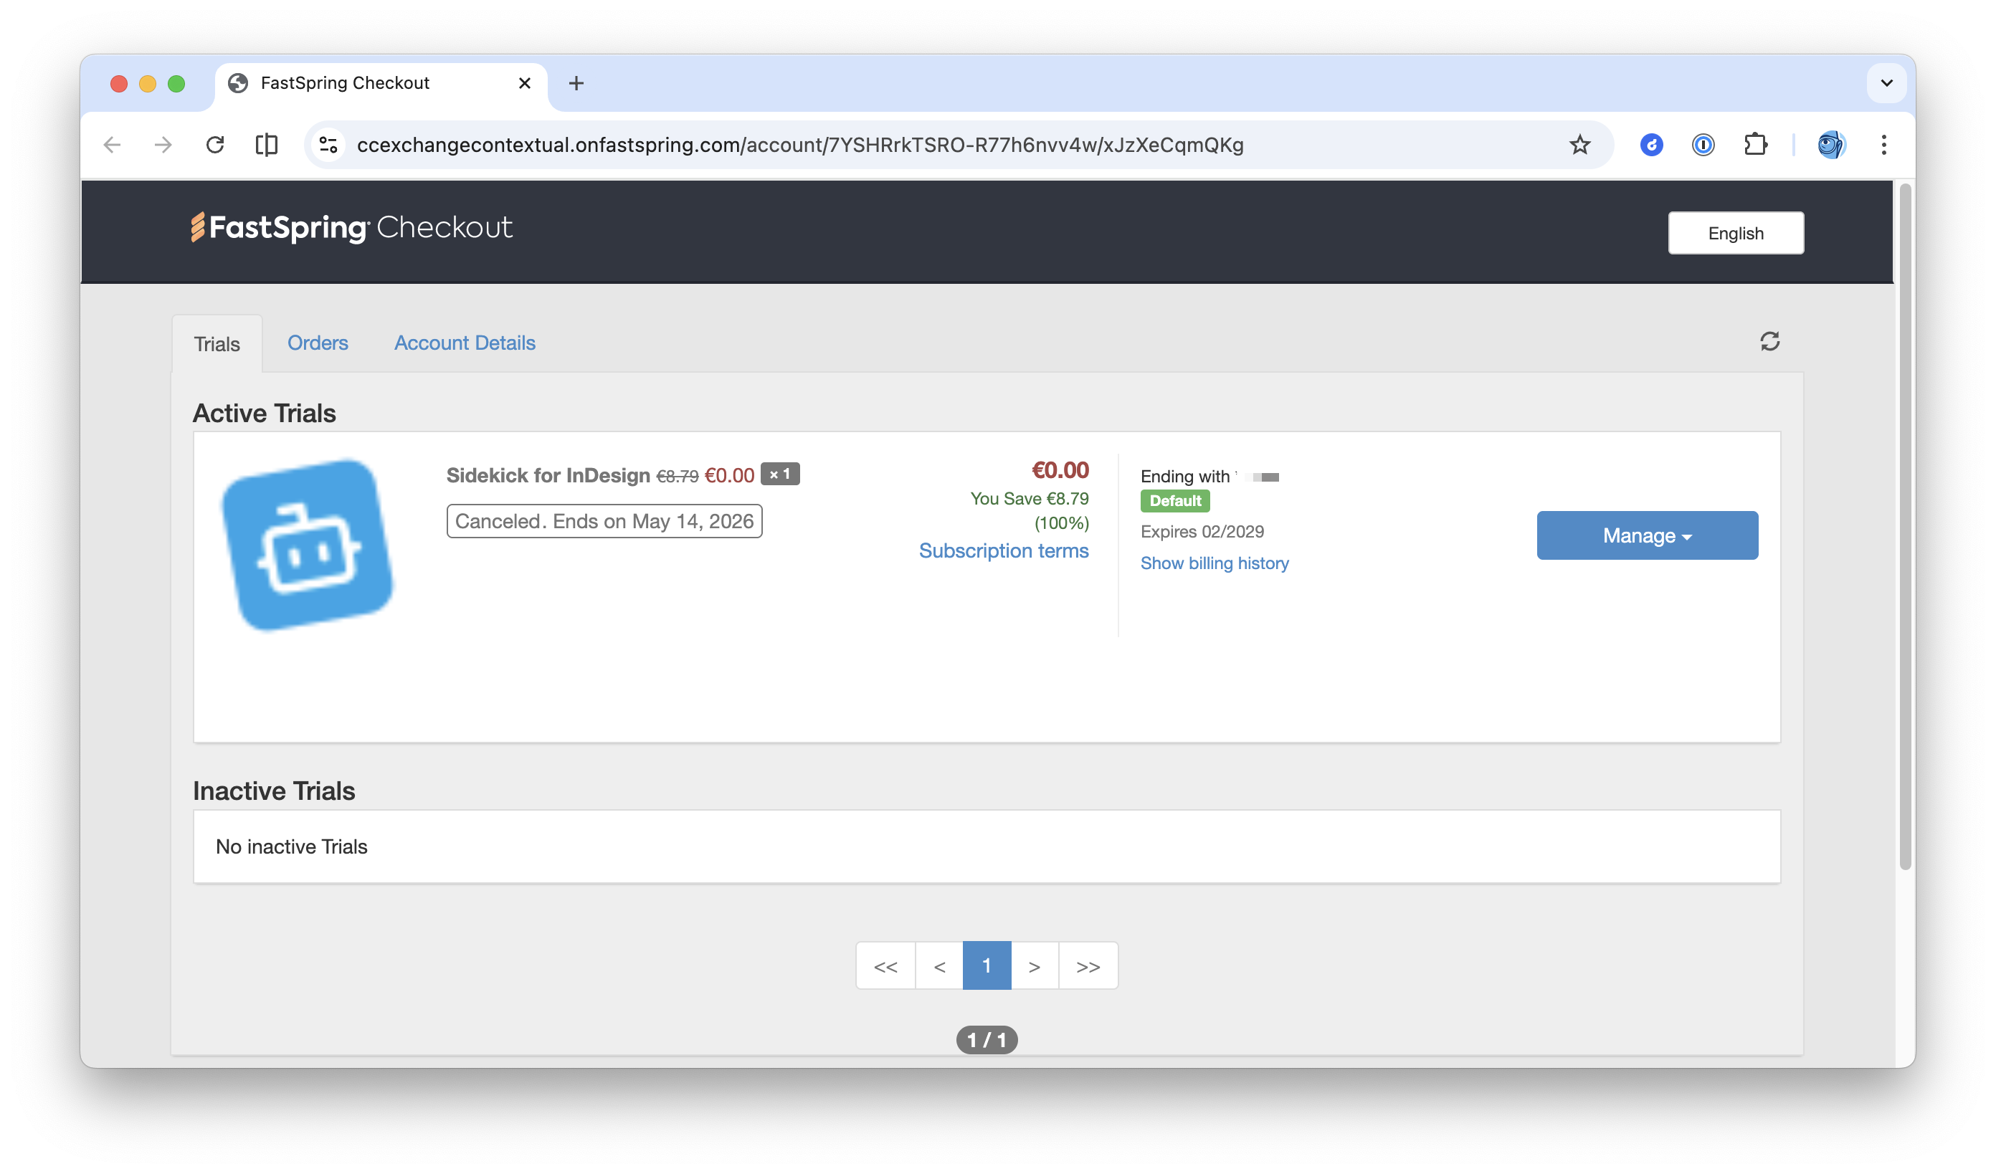The height and width of the screenshot is (1174, 1996).
Task: Bookmark this page with the star icon
Action: tap(1579, 145)
